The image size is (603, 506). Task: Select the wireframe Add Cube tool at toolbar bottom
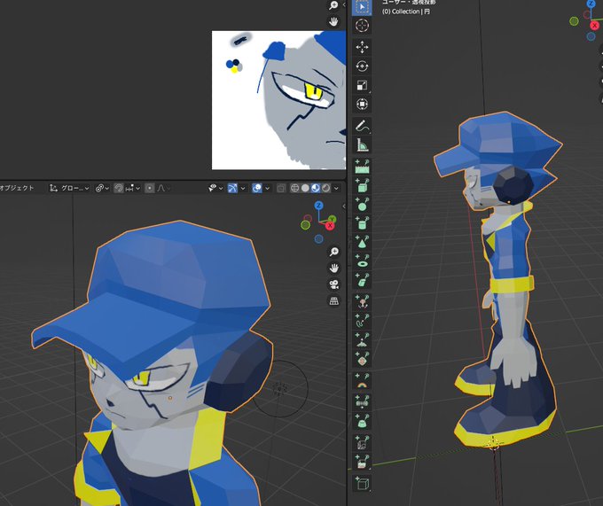[362, 483]
